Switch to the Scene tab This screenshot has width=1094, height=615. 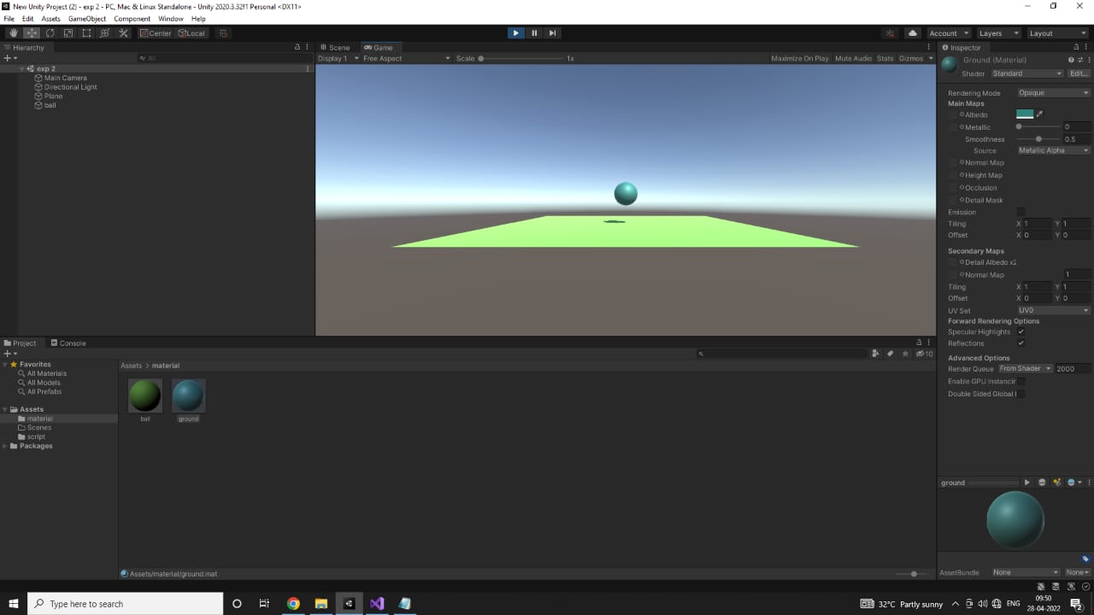[335, 47]
